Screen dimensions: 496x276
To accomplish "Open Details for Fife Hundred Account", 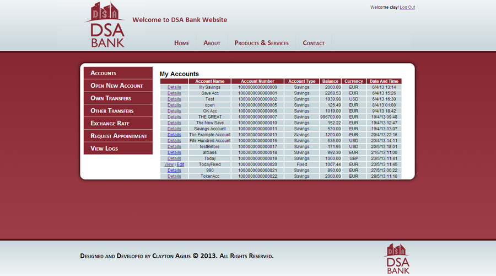I will 174,141.
